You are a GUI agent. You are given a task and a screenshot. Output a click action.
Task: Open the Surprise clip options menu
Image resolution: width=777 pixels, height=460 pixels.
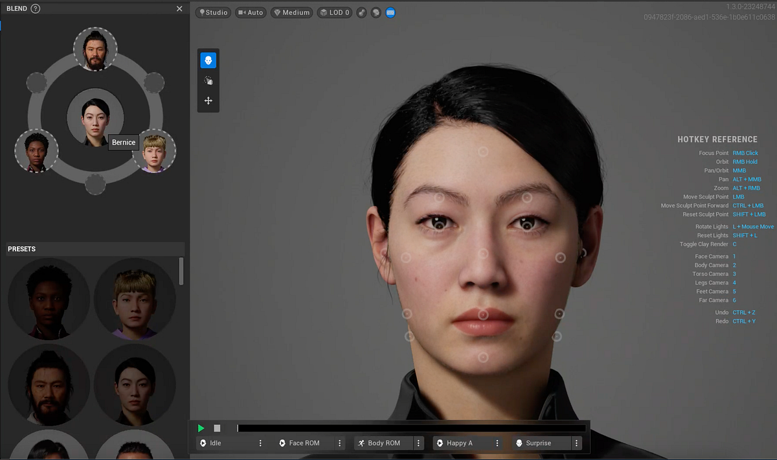click(x=576, y=443)
